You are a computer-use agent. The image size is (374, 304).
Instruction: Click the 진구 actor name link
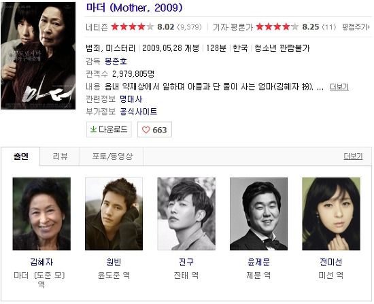pos(186,262)
